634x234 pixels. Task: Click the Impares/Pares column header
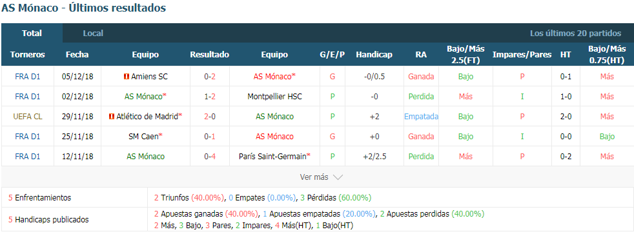click(x=522, y=55)
